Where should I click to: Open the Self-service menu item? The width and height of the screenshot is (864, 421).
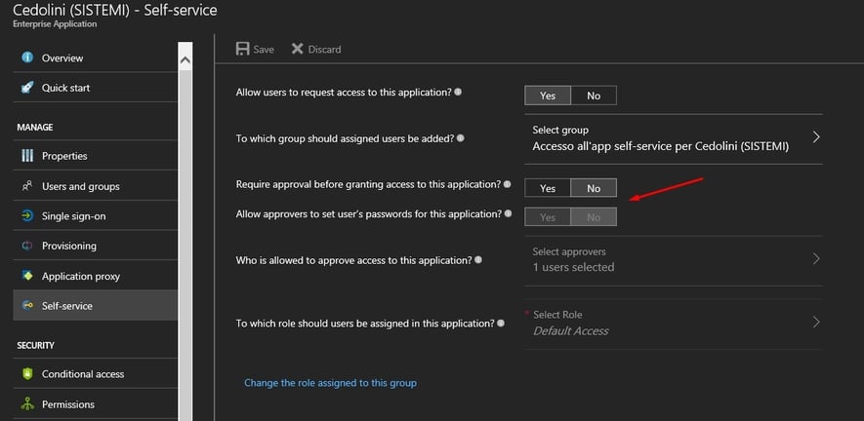point(66,306)
